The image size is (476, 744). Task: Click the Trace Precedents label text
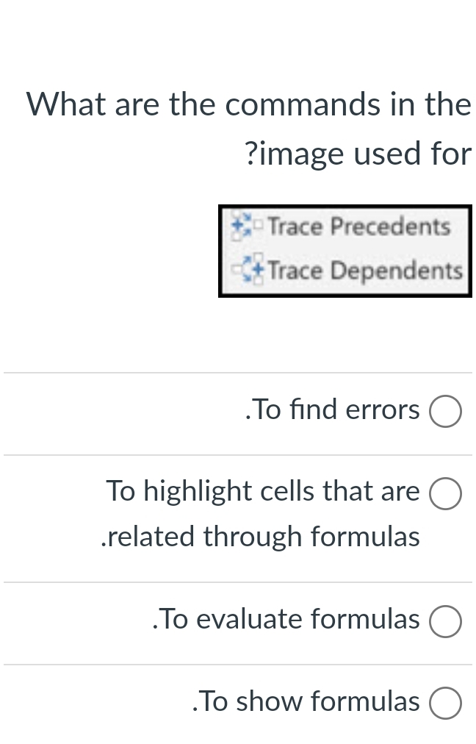[x=358, y=226]
